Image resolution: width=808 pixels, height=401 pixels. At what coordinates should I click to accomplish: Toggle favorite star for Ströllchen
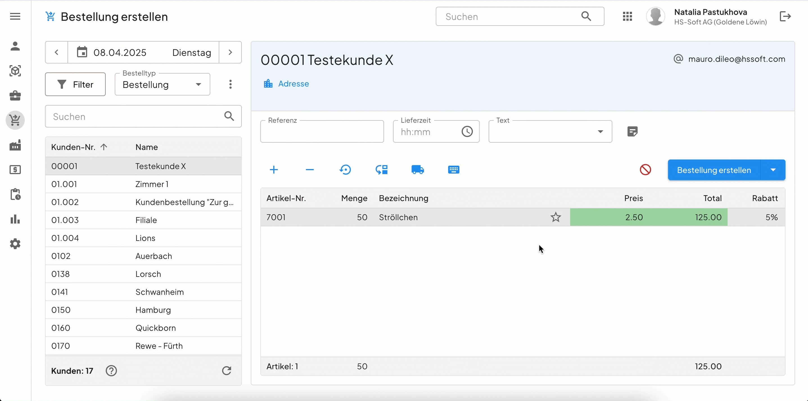tap(556, 217)
